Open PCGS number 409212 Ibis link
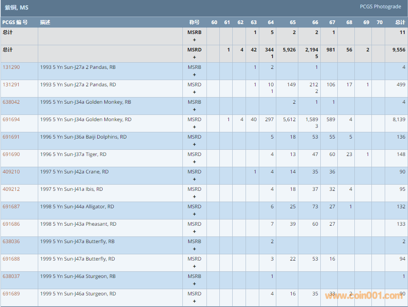 tap(11, 189)
